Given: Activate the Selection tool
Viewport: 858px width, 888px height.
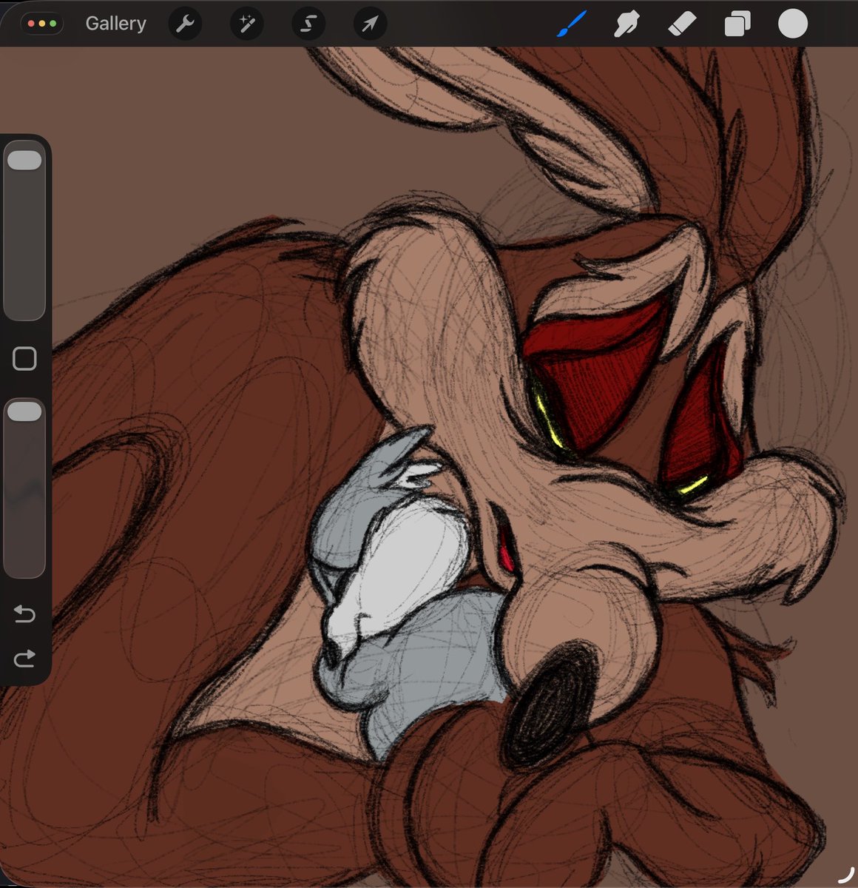Looking at the screenshot, I should point(308,24).
